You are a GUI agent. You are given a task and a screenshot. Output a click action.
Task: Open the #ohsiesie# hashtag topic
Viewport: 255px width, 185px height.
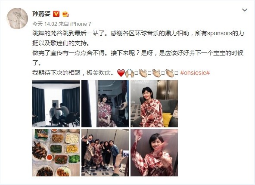(x=195, y=73)
